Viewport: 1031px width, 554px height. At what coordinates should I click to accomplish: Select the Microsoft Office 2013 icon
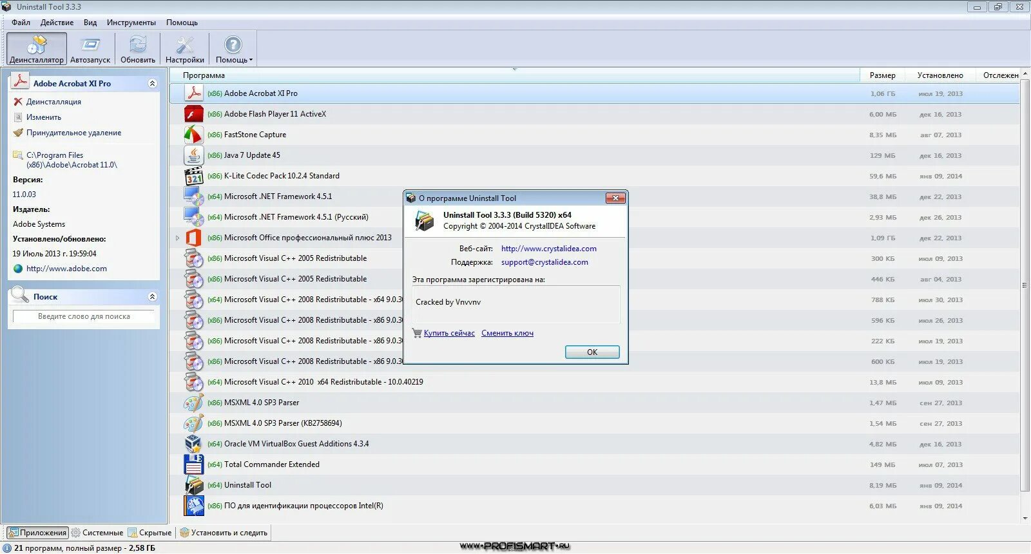194,238
